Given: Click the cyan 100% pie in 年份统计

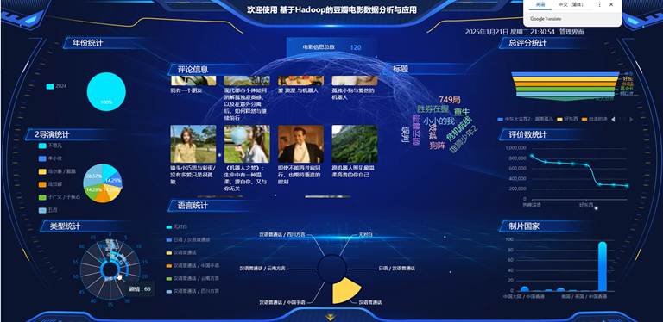Looking at the screenshot, I should [106, 92].
